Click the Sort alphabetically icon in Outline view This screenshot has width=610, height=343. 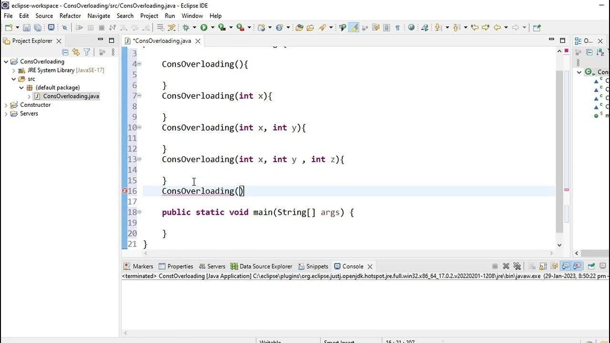600,52
